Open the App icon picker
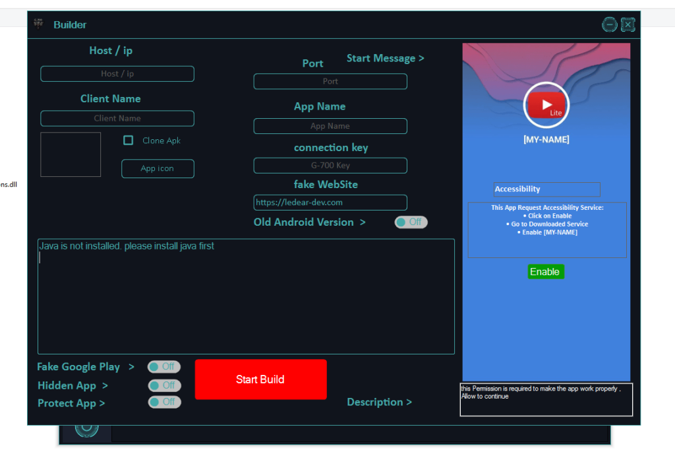Image resolution: width=675 pixels, height=462 pixels. coord(158,168)
